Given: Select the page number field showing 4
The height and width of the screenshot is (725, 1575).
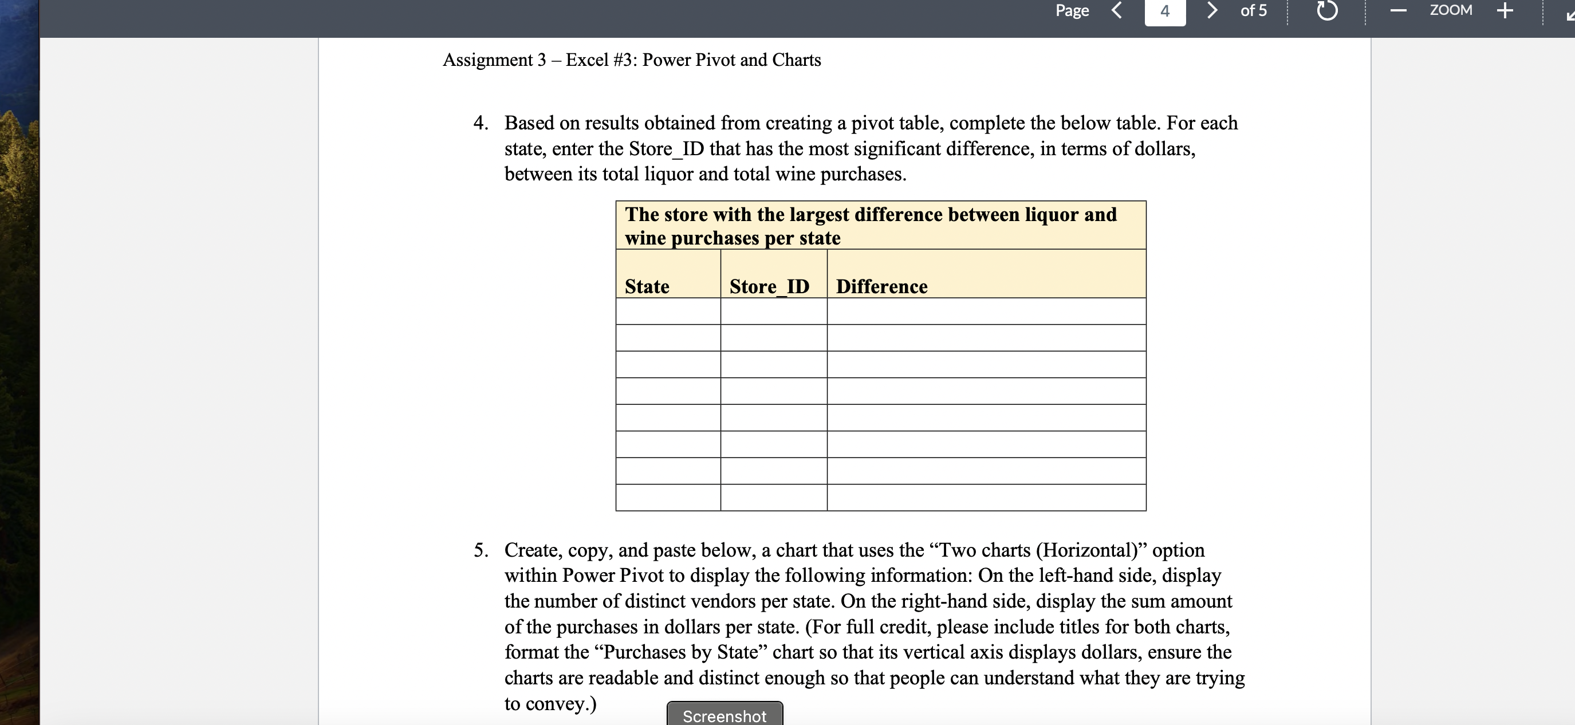Looking at the screenshot, I should coord(1165,10).
